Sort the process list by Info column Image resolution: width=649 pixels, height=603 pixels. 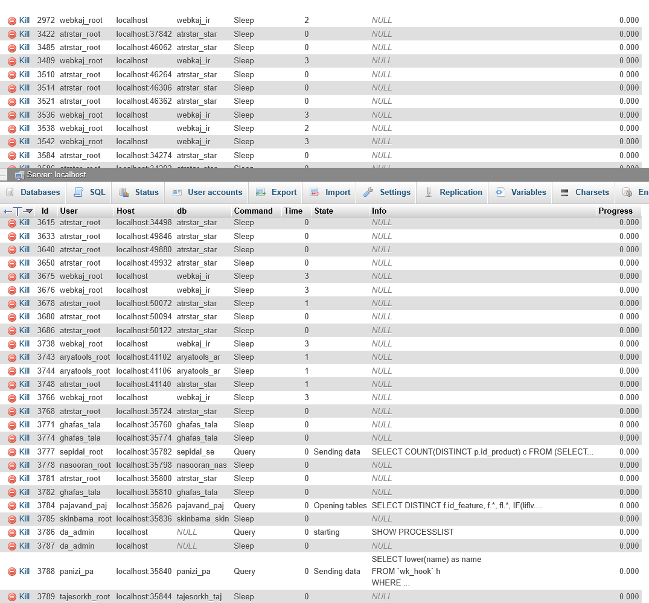click(379, 211)
